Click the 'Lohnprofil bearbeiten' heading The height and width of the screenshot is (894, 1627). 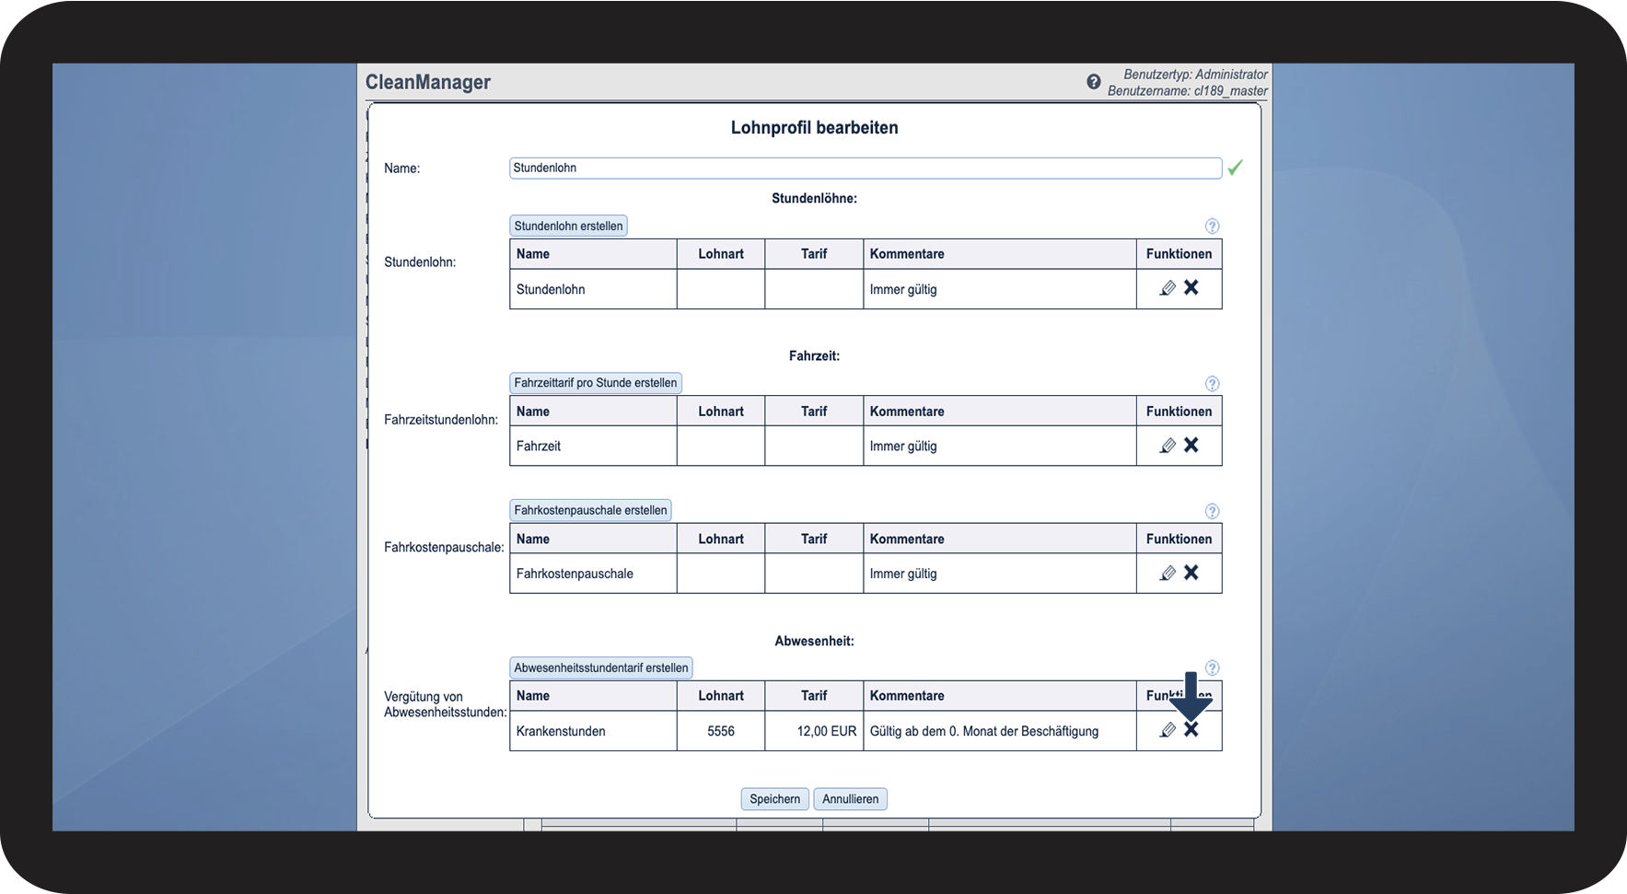tap(815, 128)
